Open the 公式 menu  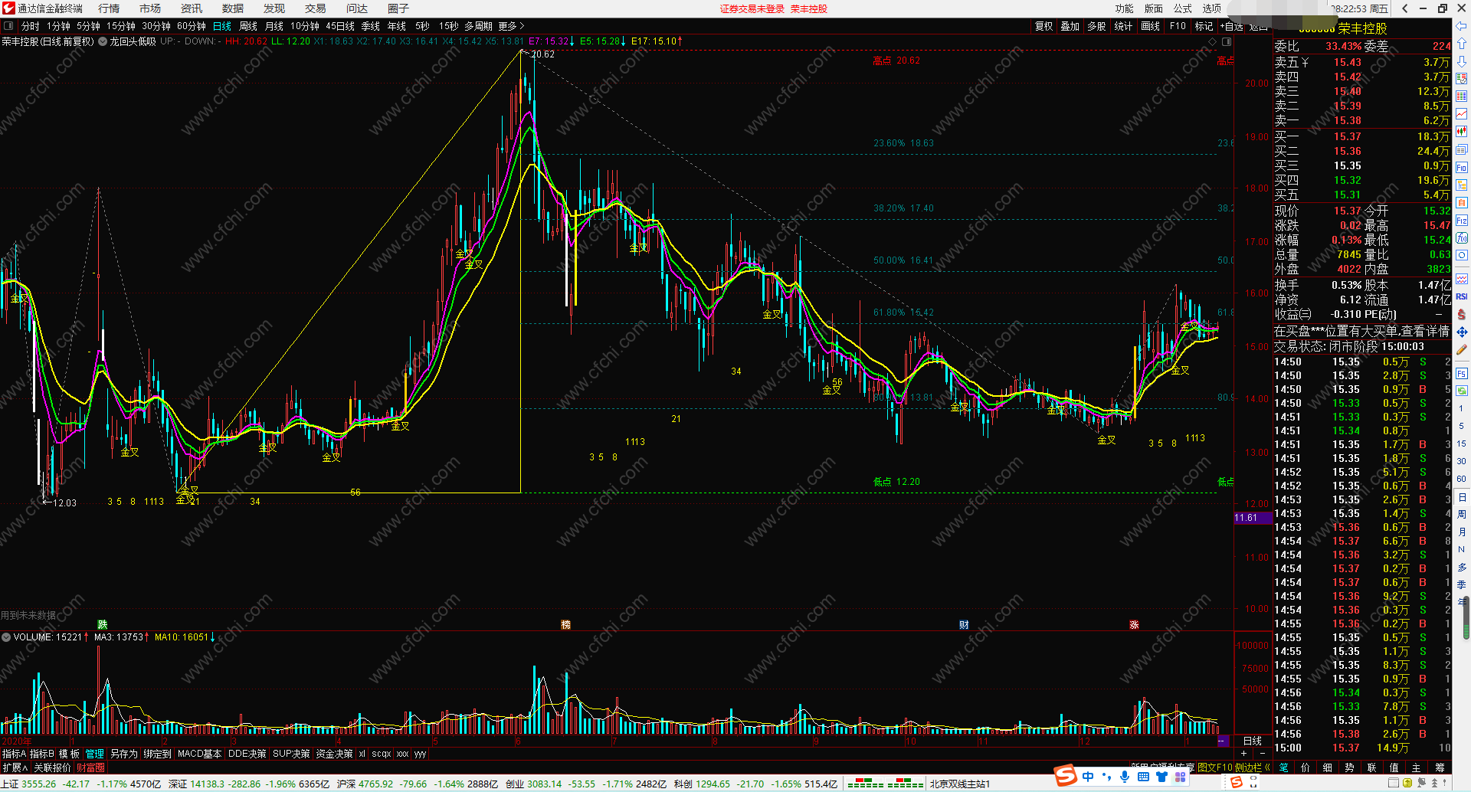pyautogui.click(x=1183, y=8)
